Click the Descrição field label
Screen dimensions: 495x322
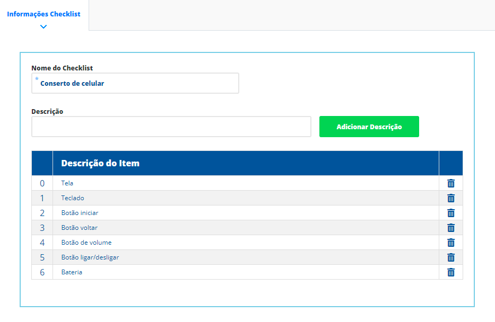click(47, 112)
